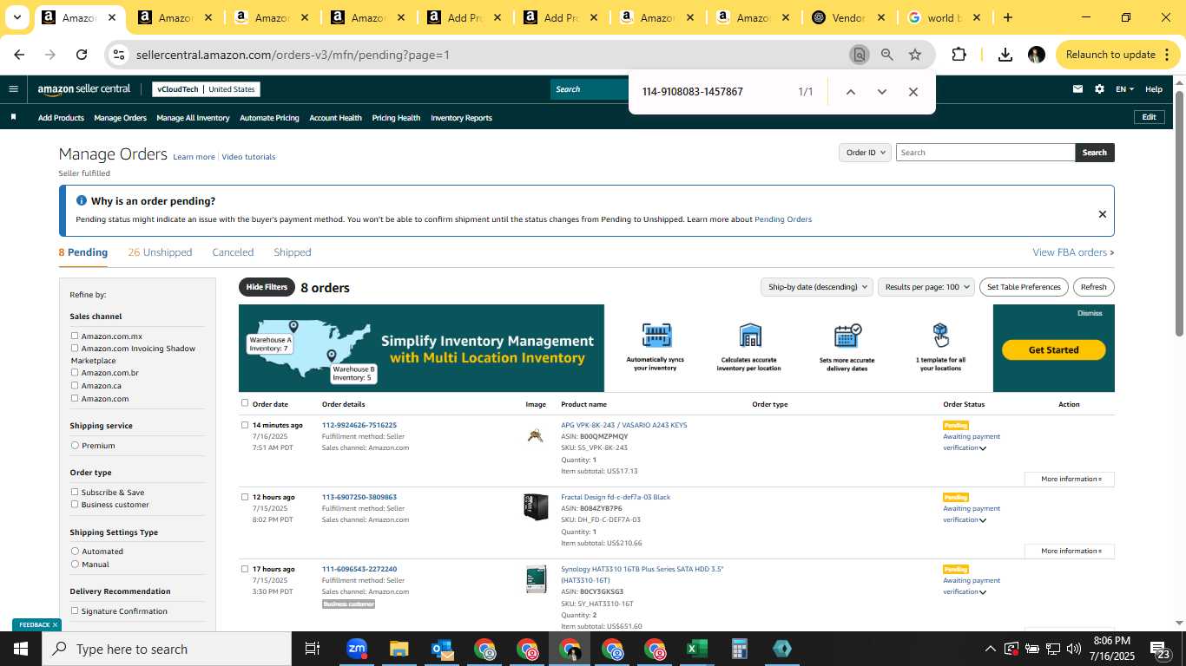Open the Ship-by date sort dropdown
Image resolution: width=1186 pixels, height=666 pixels.
click(x=816, y=287)
